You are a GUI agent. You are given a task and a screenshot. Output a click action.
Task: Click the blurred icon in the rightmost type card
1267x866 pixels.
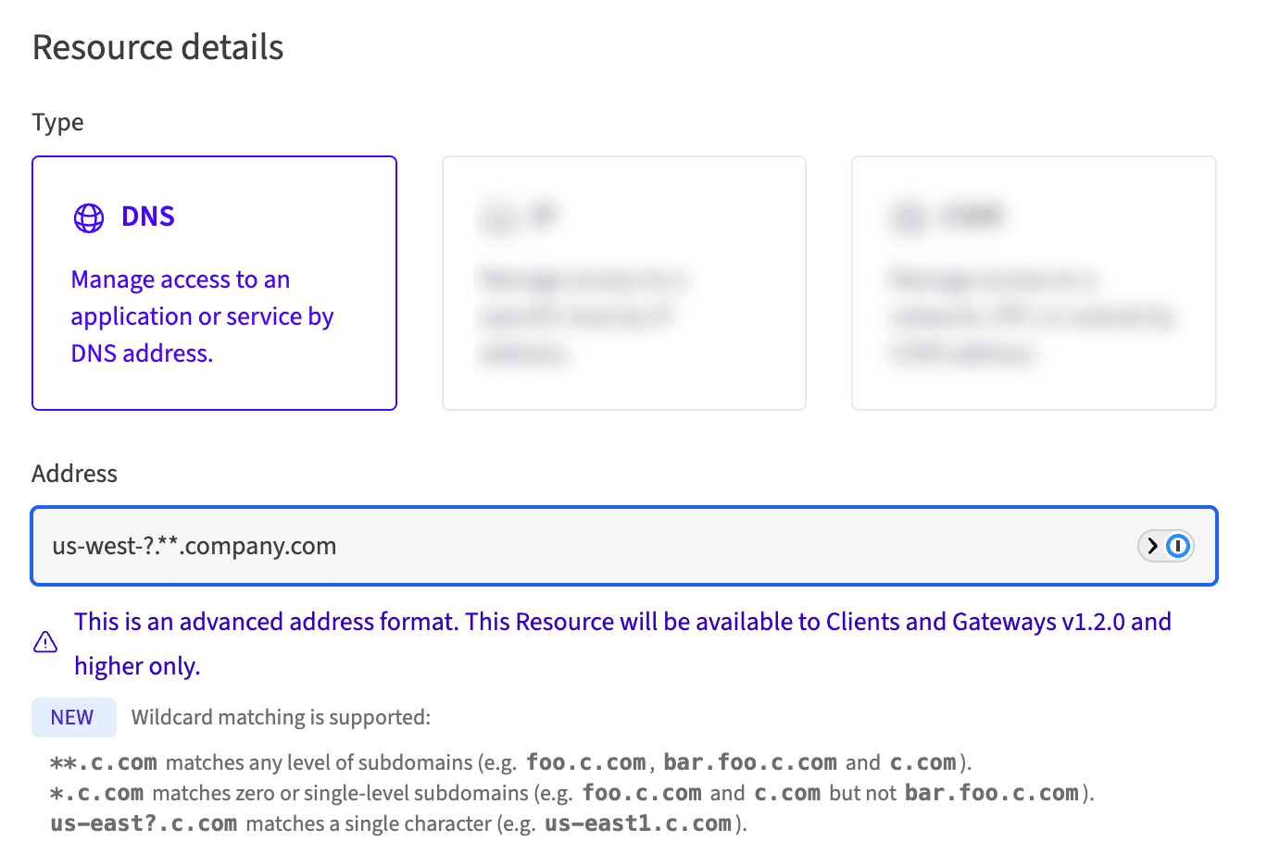point(909,217)
